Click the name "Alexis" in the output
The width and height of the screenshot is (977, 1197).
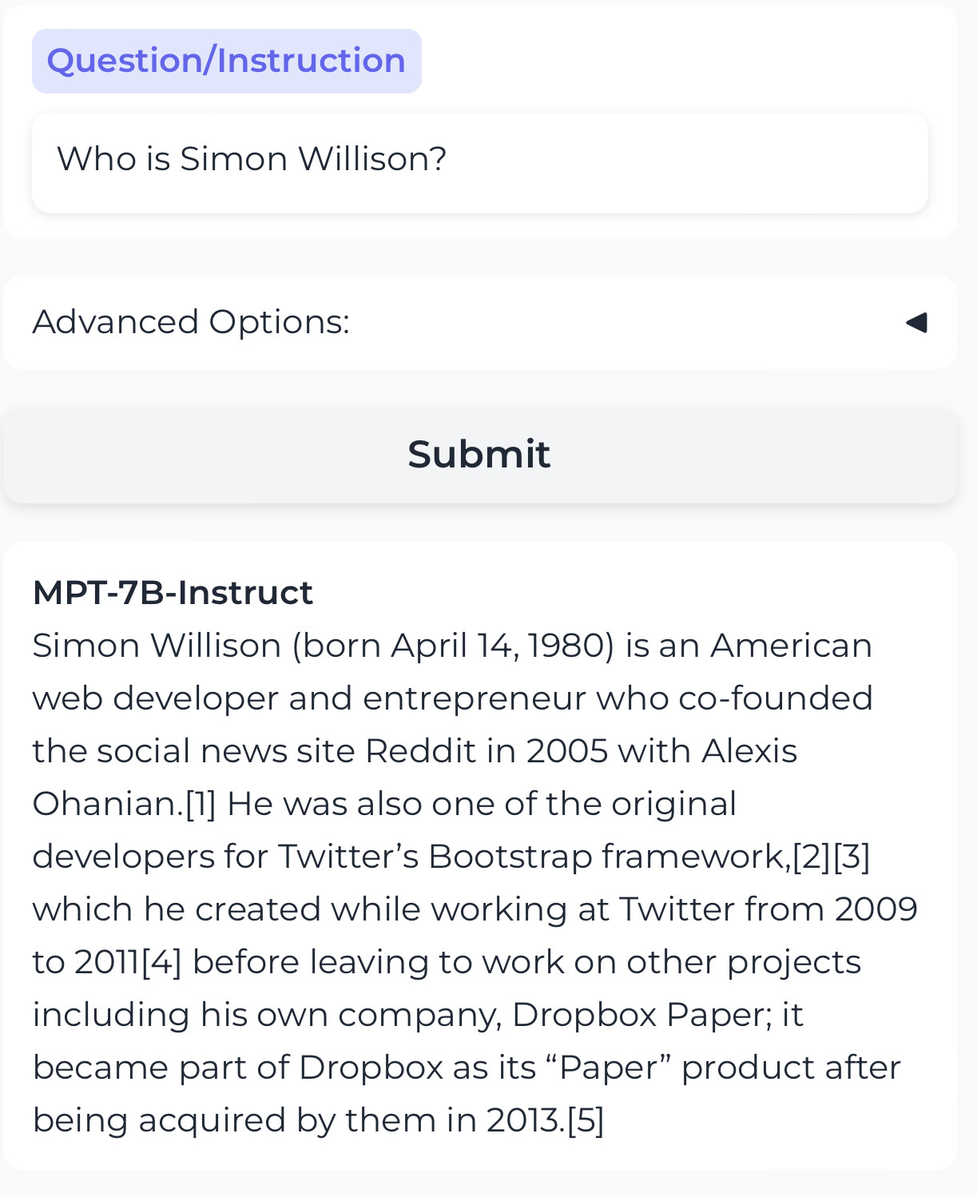point(749,751)
